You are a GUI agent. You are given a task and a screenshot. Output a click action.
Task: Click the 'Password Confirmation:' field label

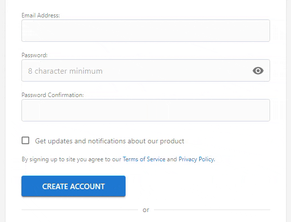click(53, 95)
